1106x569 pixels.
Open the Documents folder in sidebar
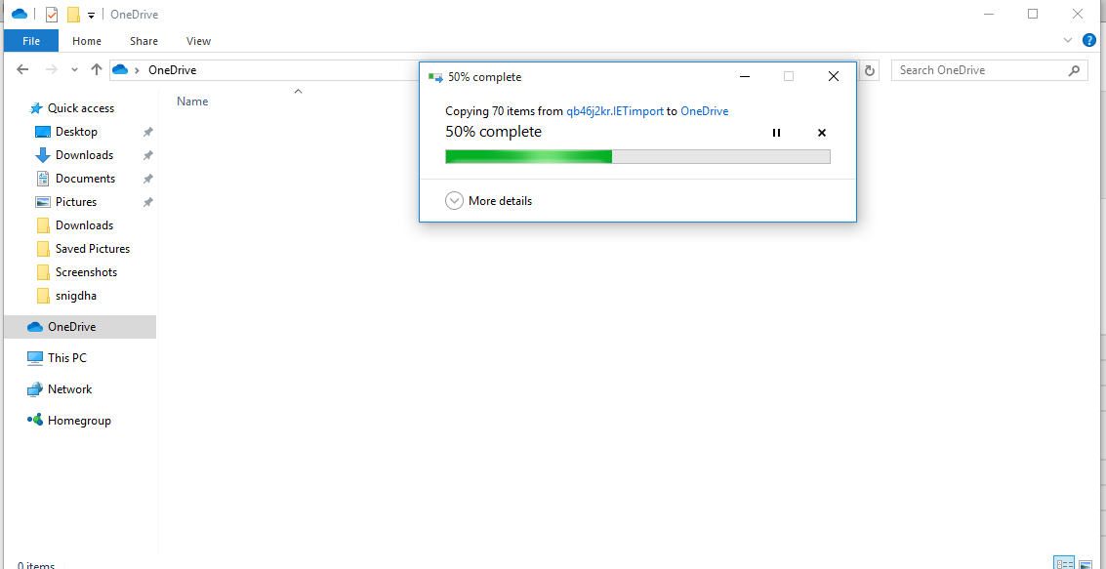tap(85, 179)
